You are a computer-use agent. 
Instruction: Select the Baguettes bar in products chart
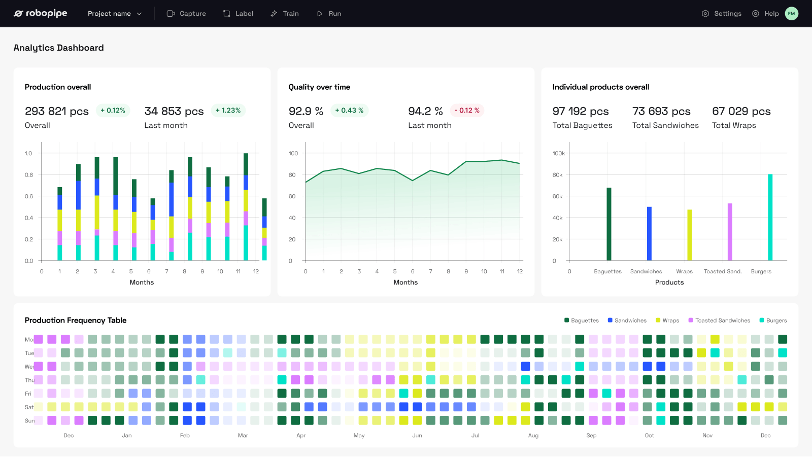pos(609,224)
